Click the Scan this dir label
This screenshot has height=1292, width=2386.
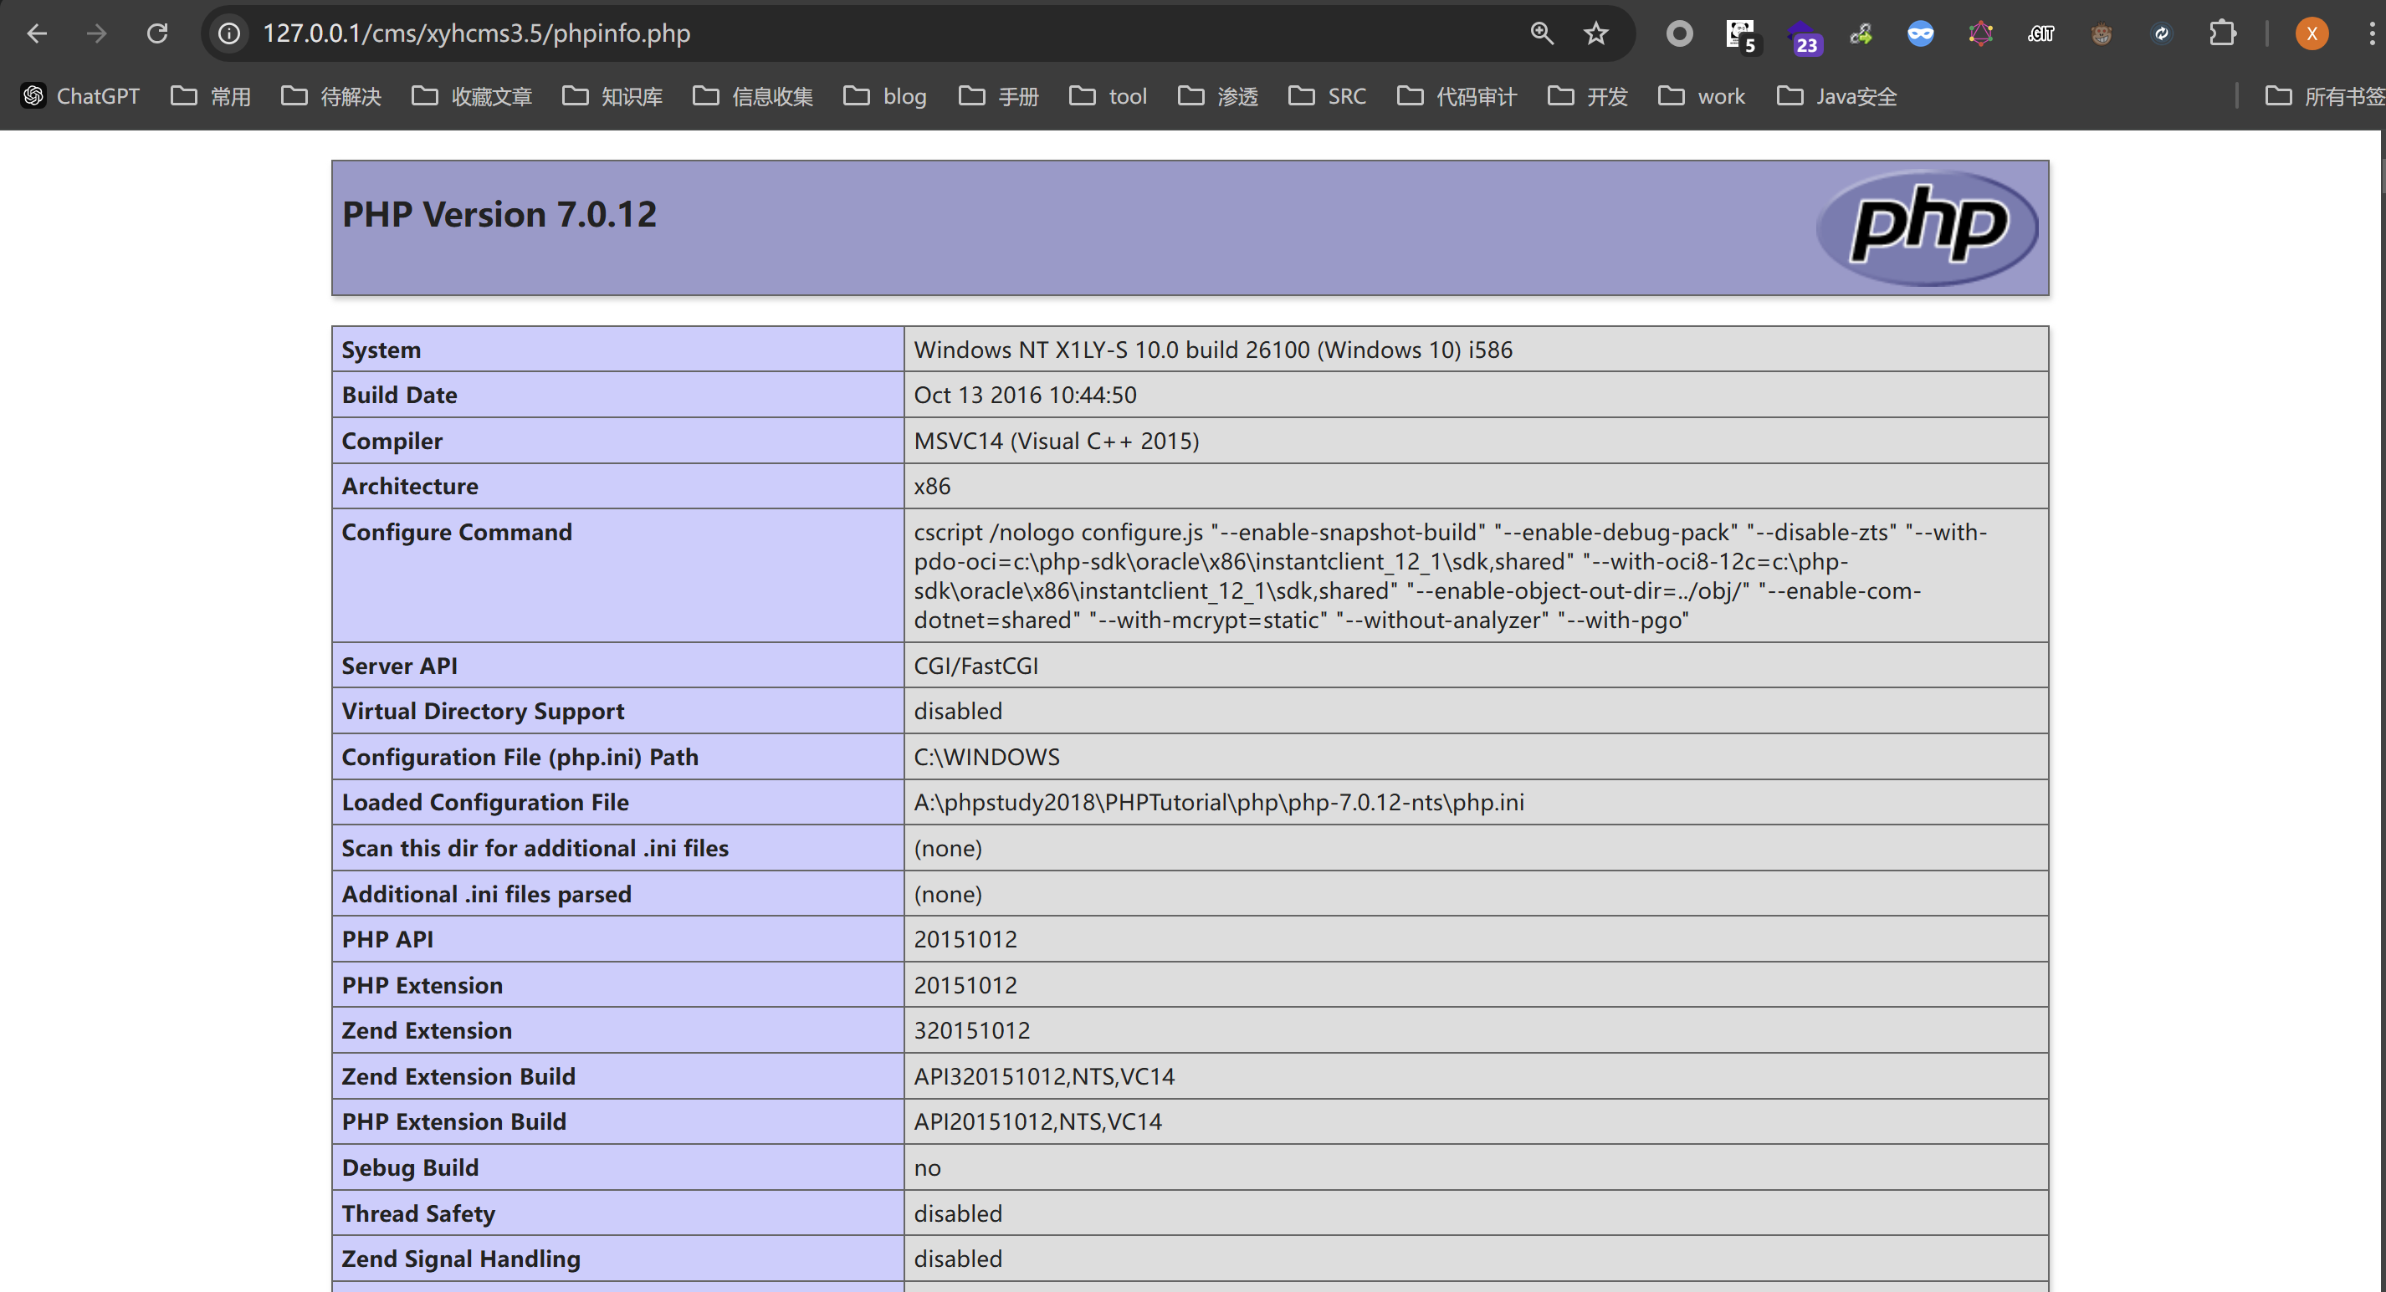[x=535, y=848]
